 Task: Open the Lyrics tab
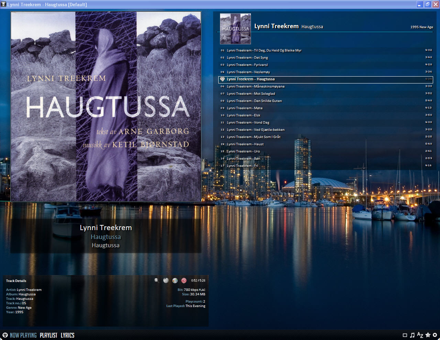[x=67, y=335]
